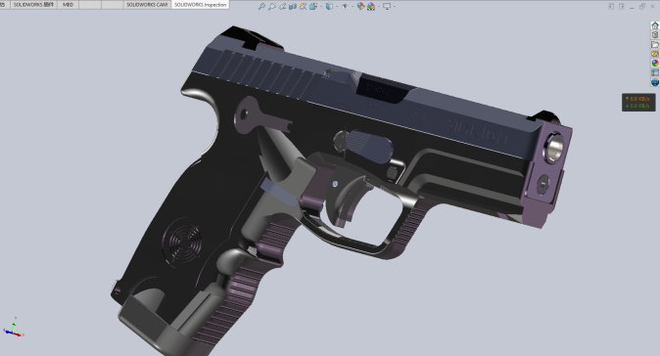Select the barrel muzzle on the pistol model
The height and width of the screenshot is (356, 660).
click(553, 148)
